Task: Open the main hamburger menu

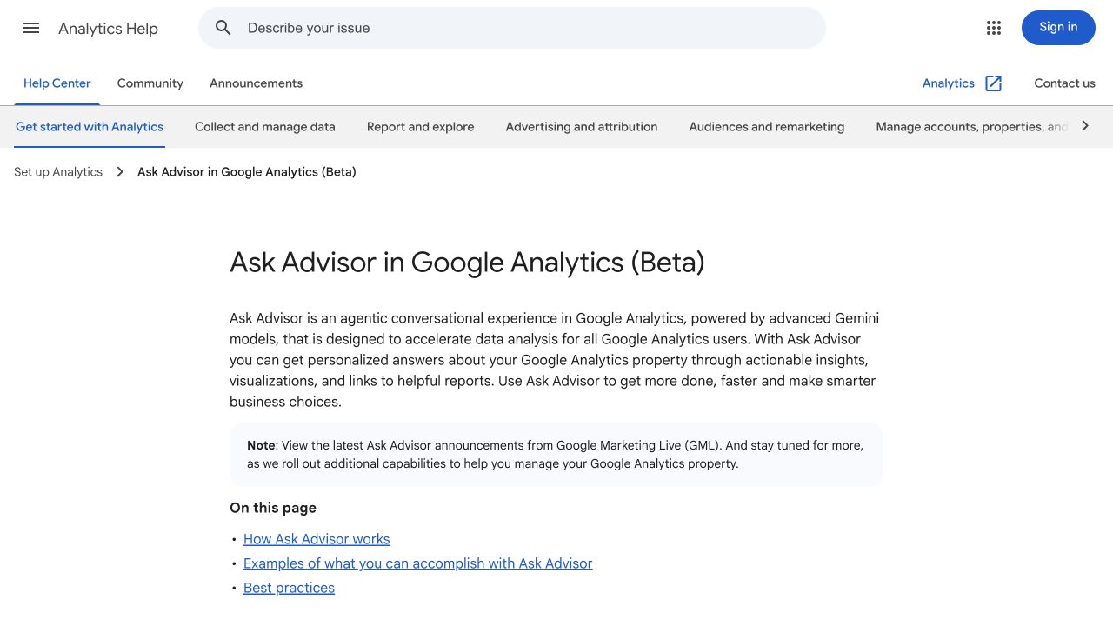Action: click(x=31, y=28)
